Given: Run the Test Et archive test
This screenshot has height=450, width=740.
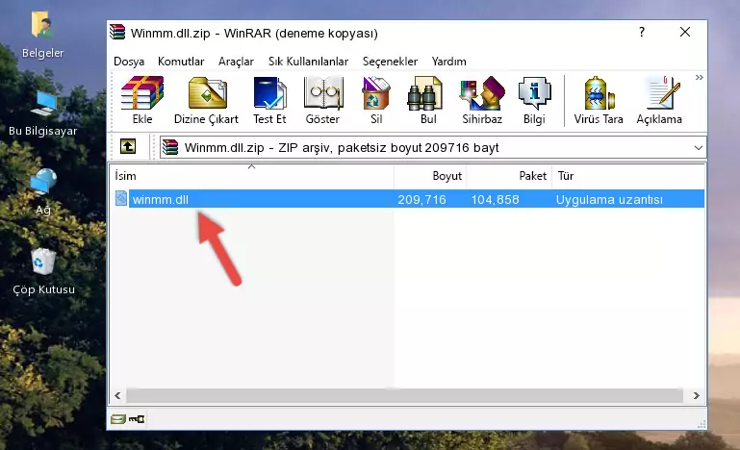Looking at the screenshot, I should [269, 100].
